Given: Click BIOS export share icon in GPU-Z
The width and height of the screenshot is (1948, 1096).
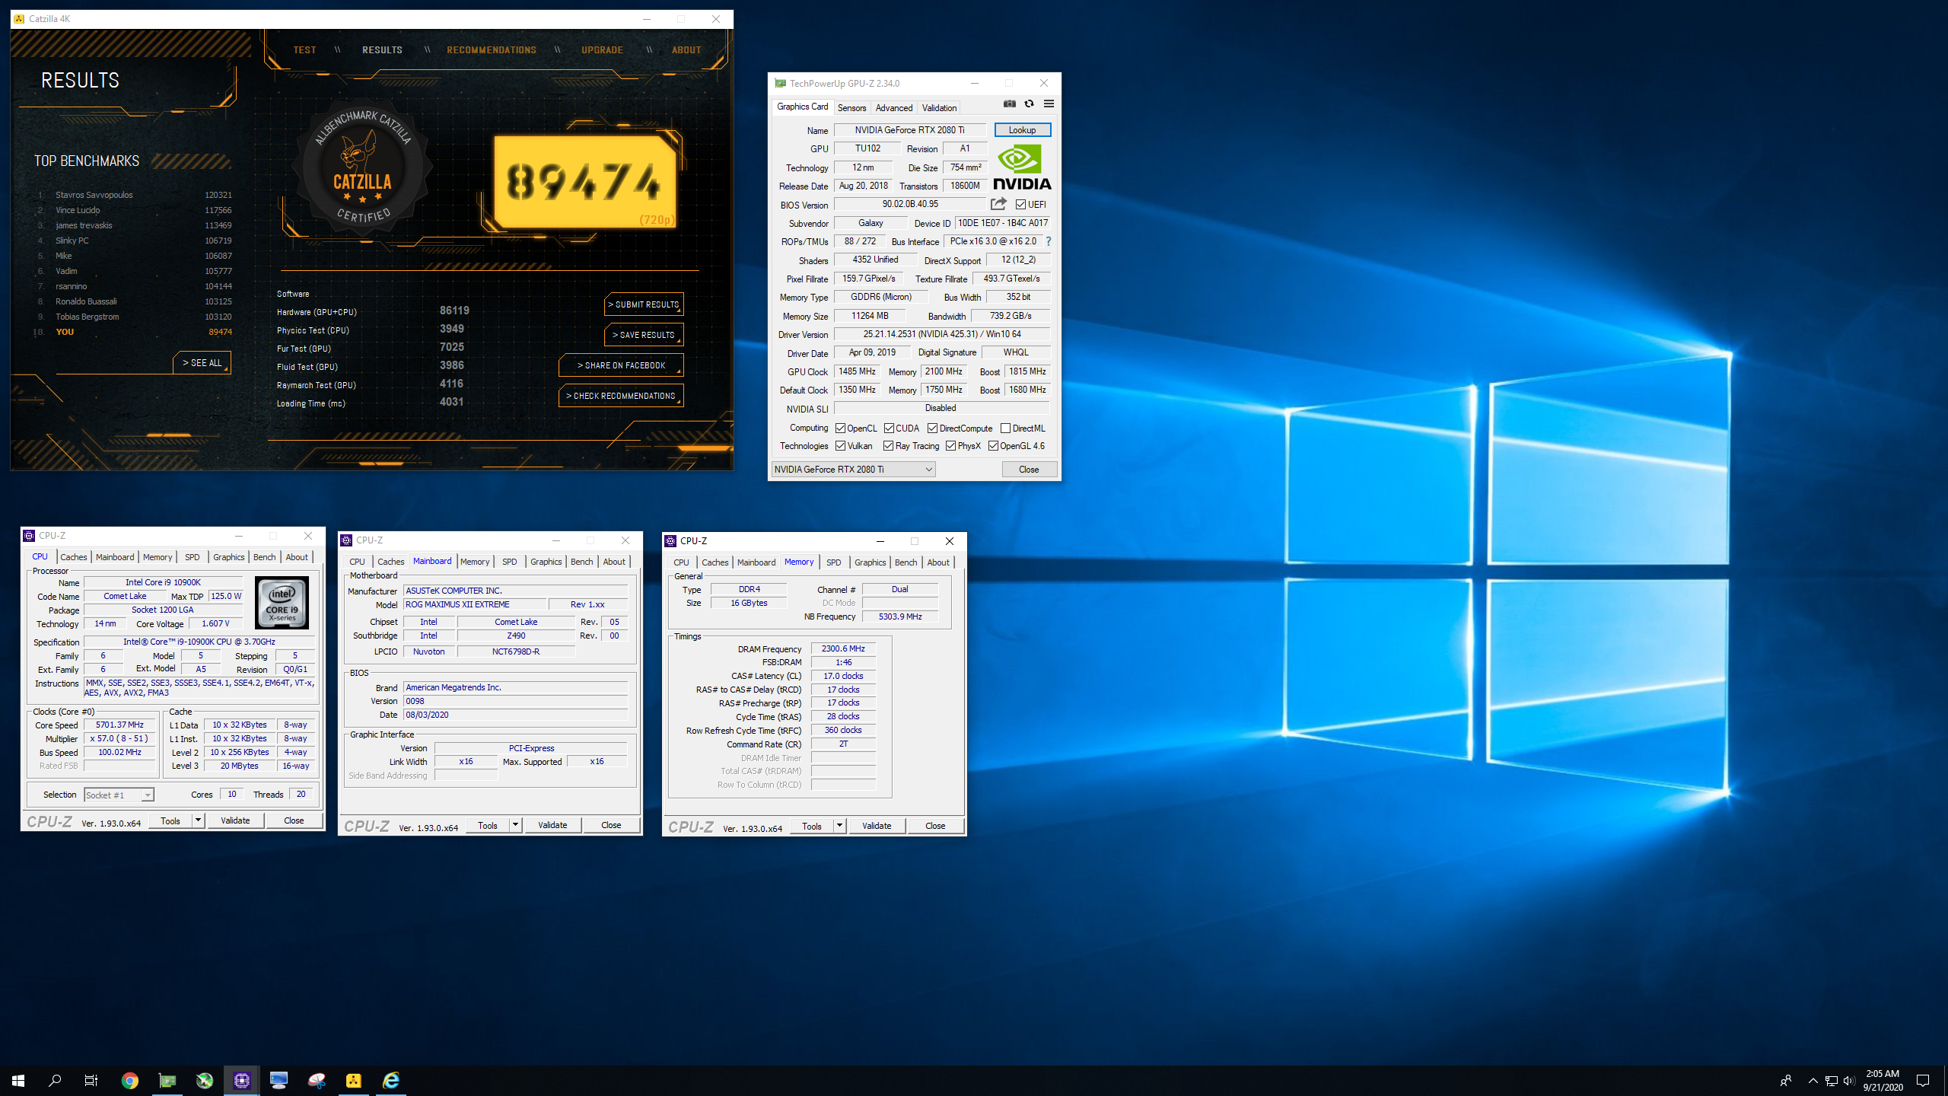Looking at the screenshot, I should 998,204.
